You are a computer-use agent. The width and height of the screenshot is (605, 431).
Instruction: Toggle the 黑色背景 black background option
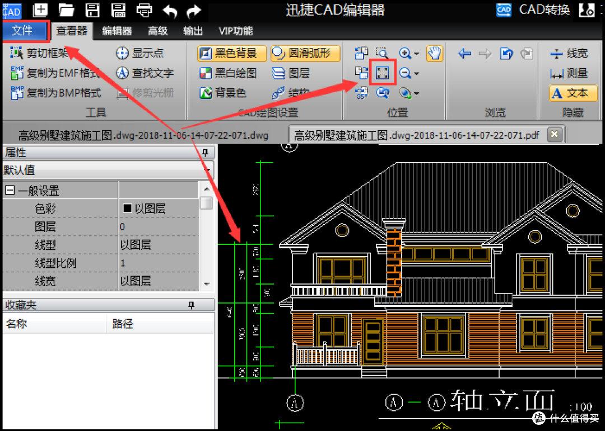[x=232, y=53]
